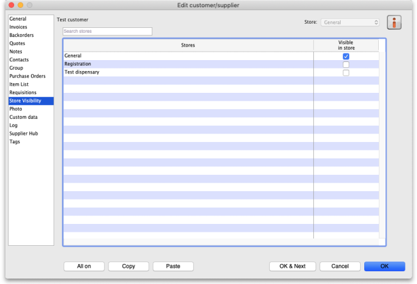This screenshot has height=284, width=417.
Task: Click the Paste button
Action: (173, 266)
